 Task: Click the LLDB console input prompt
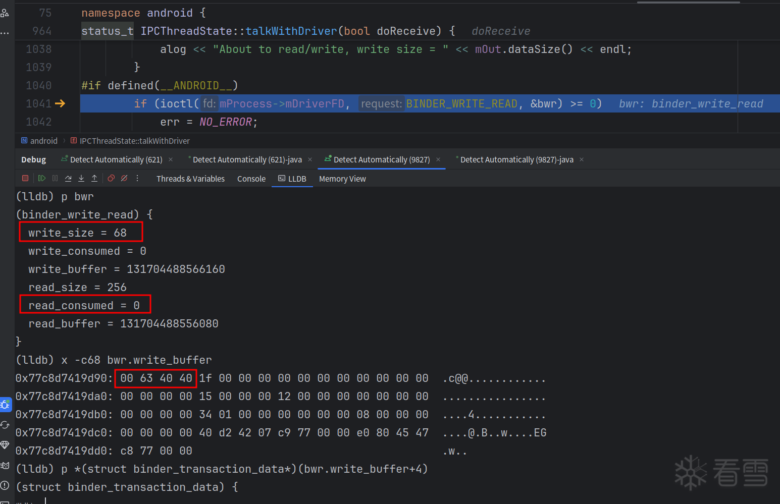pos(45,501)
